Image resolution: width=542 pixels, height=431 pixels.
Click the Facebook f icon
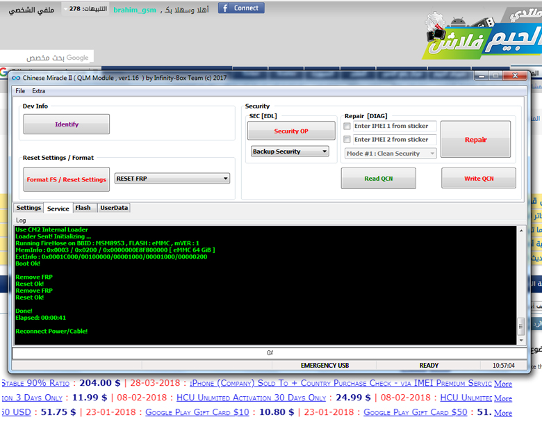224,8
